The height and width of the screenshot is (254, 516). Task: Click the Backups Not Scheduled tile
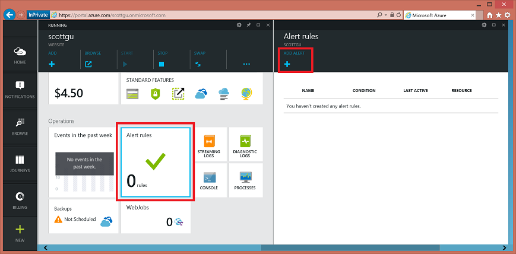pyautogui.click(x=83, y=216)
